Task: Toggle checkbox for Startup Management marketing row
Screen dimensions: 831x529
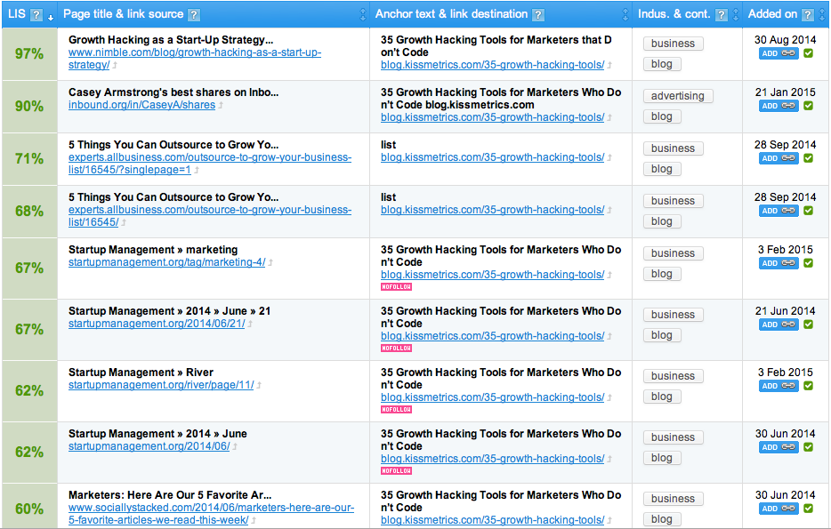Action: click(808, 262)
